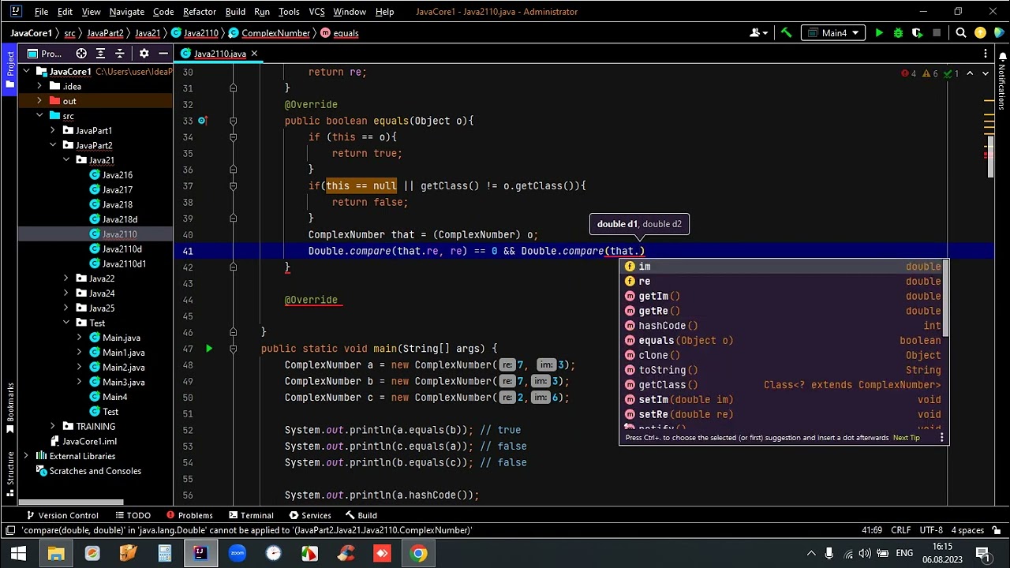Go to next highlighted error arrow

987,73
